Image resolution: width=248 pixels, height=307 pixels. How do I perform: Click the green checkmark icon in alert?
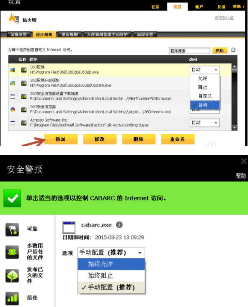coord(12,198)
